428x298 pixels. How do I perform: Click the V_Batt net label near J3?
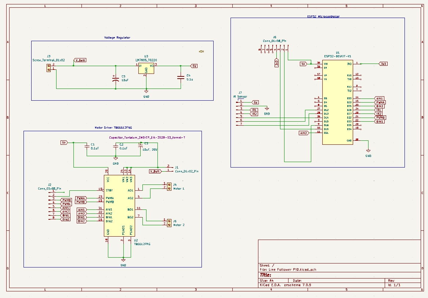tap(80, 60)
